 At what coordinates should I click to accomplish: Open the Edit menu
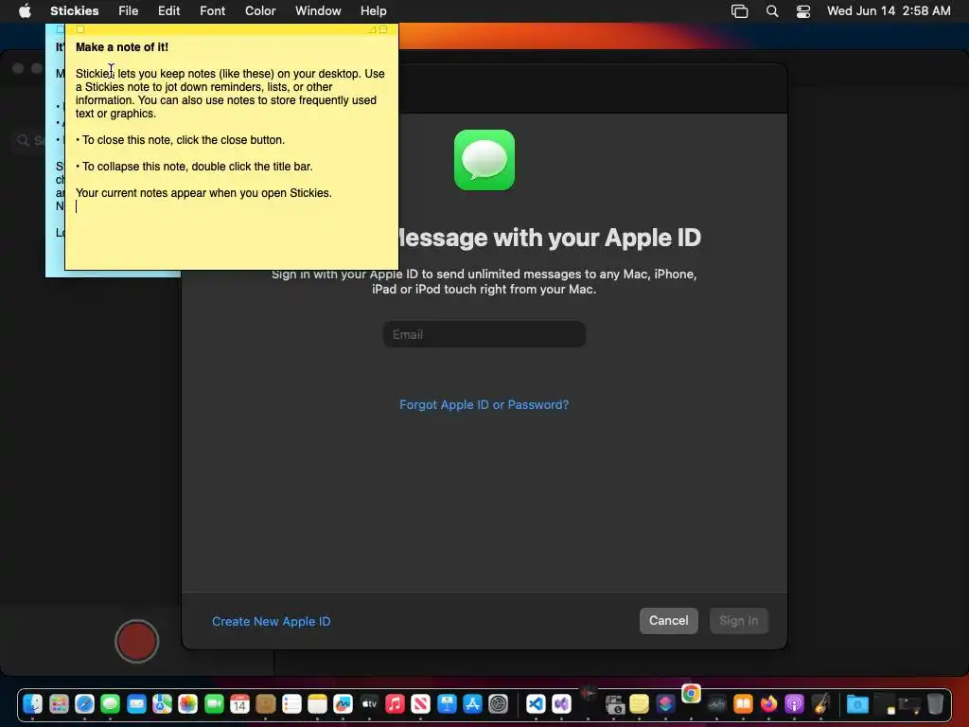click(168, 11)
